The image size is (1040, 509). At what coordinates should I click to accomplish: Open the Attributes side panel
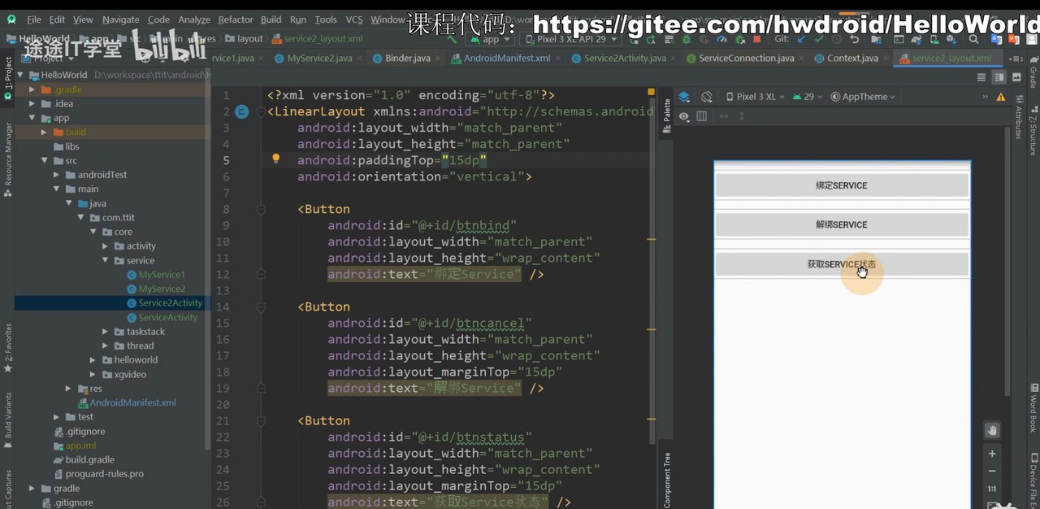(x=1018, y=116)
